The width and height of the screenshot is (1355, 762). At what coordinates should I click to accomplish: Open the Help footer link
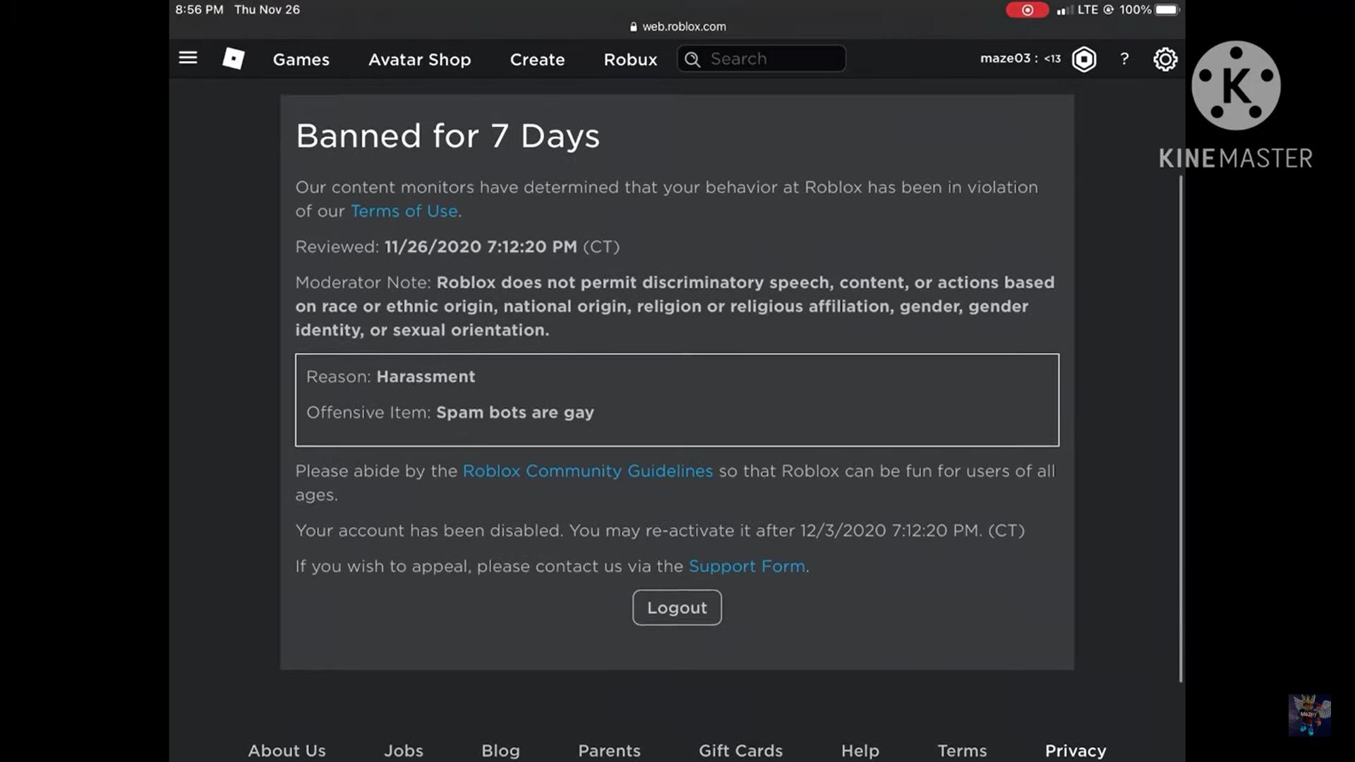[860, 751]
